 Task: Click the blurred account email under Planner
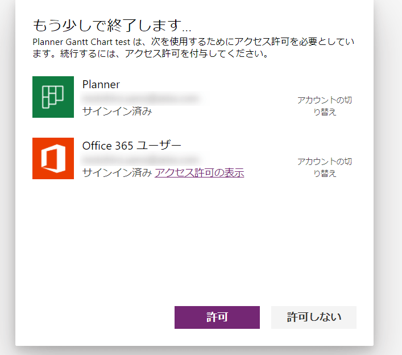[140, 98]
